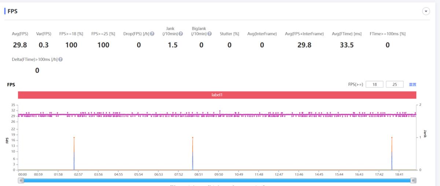
Task: Click the help icon beside Drop(FPS)
Action: pyautogui.click(x=152, y=34)
